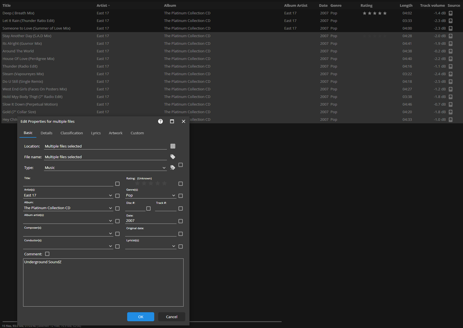Image resolution: width=463 pixels, height=328 pixels.
Task: Tick the Comment checkbox
Action: pyautogui.click(x=47, y=254)
